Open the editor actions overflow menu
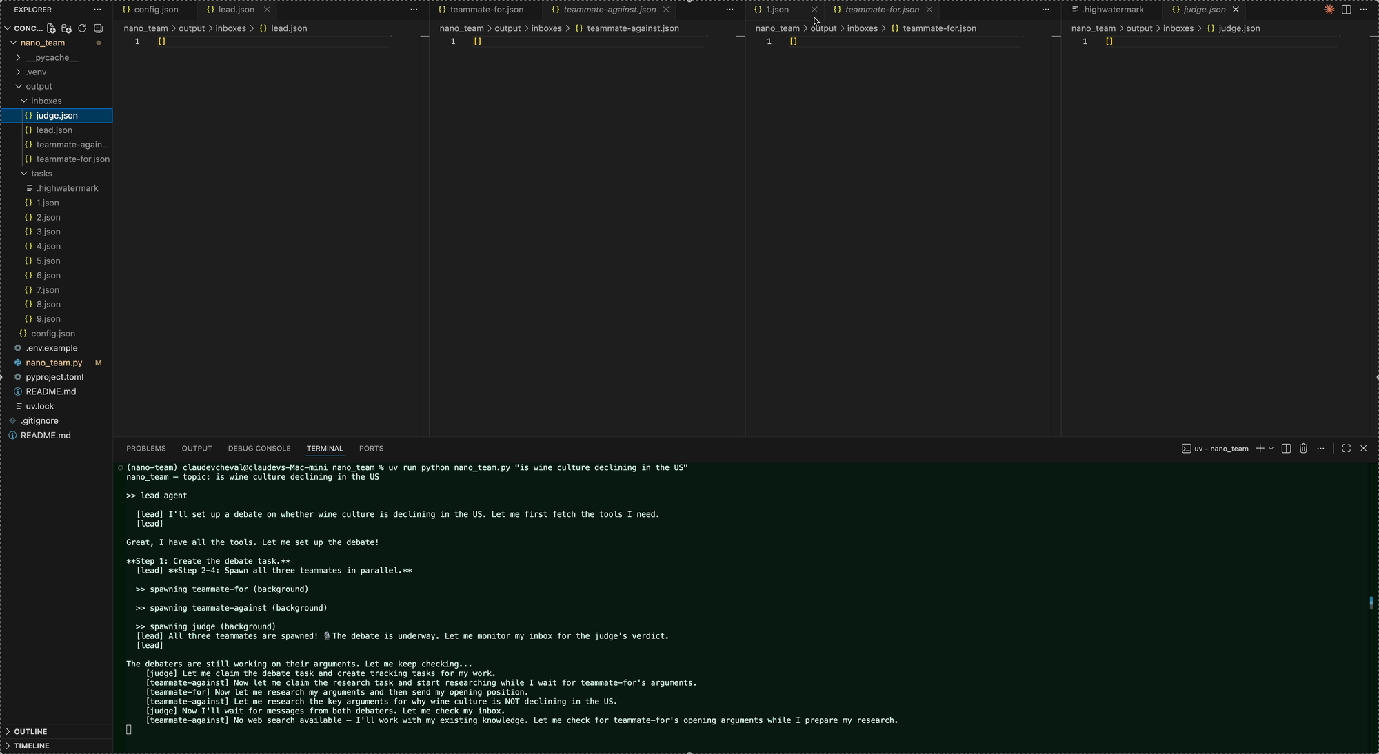1379x754 pixels. pyautogui.click(x=1364, y=10)
